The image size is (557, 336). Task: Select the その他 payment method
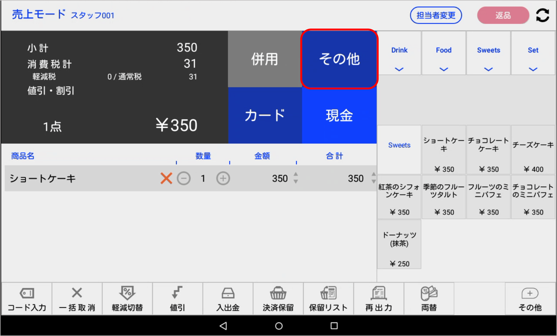[339, 59]
